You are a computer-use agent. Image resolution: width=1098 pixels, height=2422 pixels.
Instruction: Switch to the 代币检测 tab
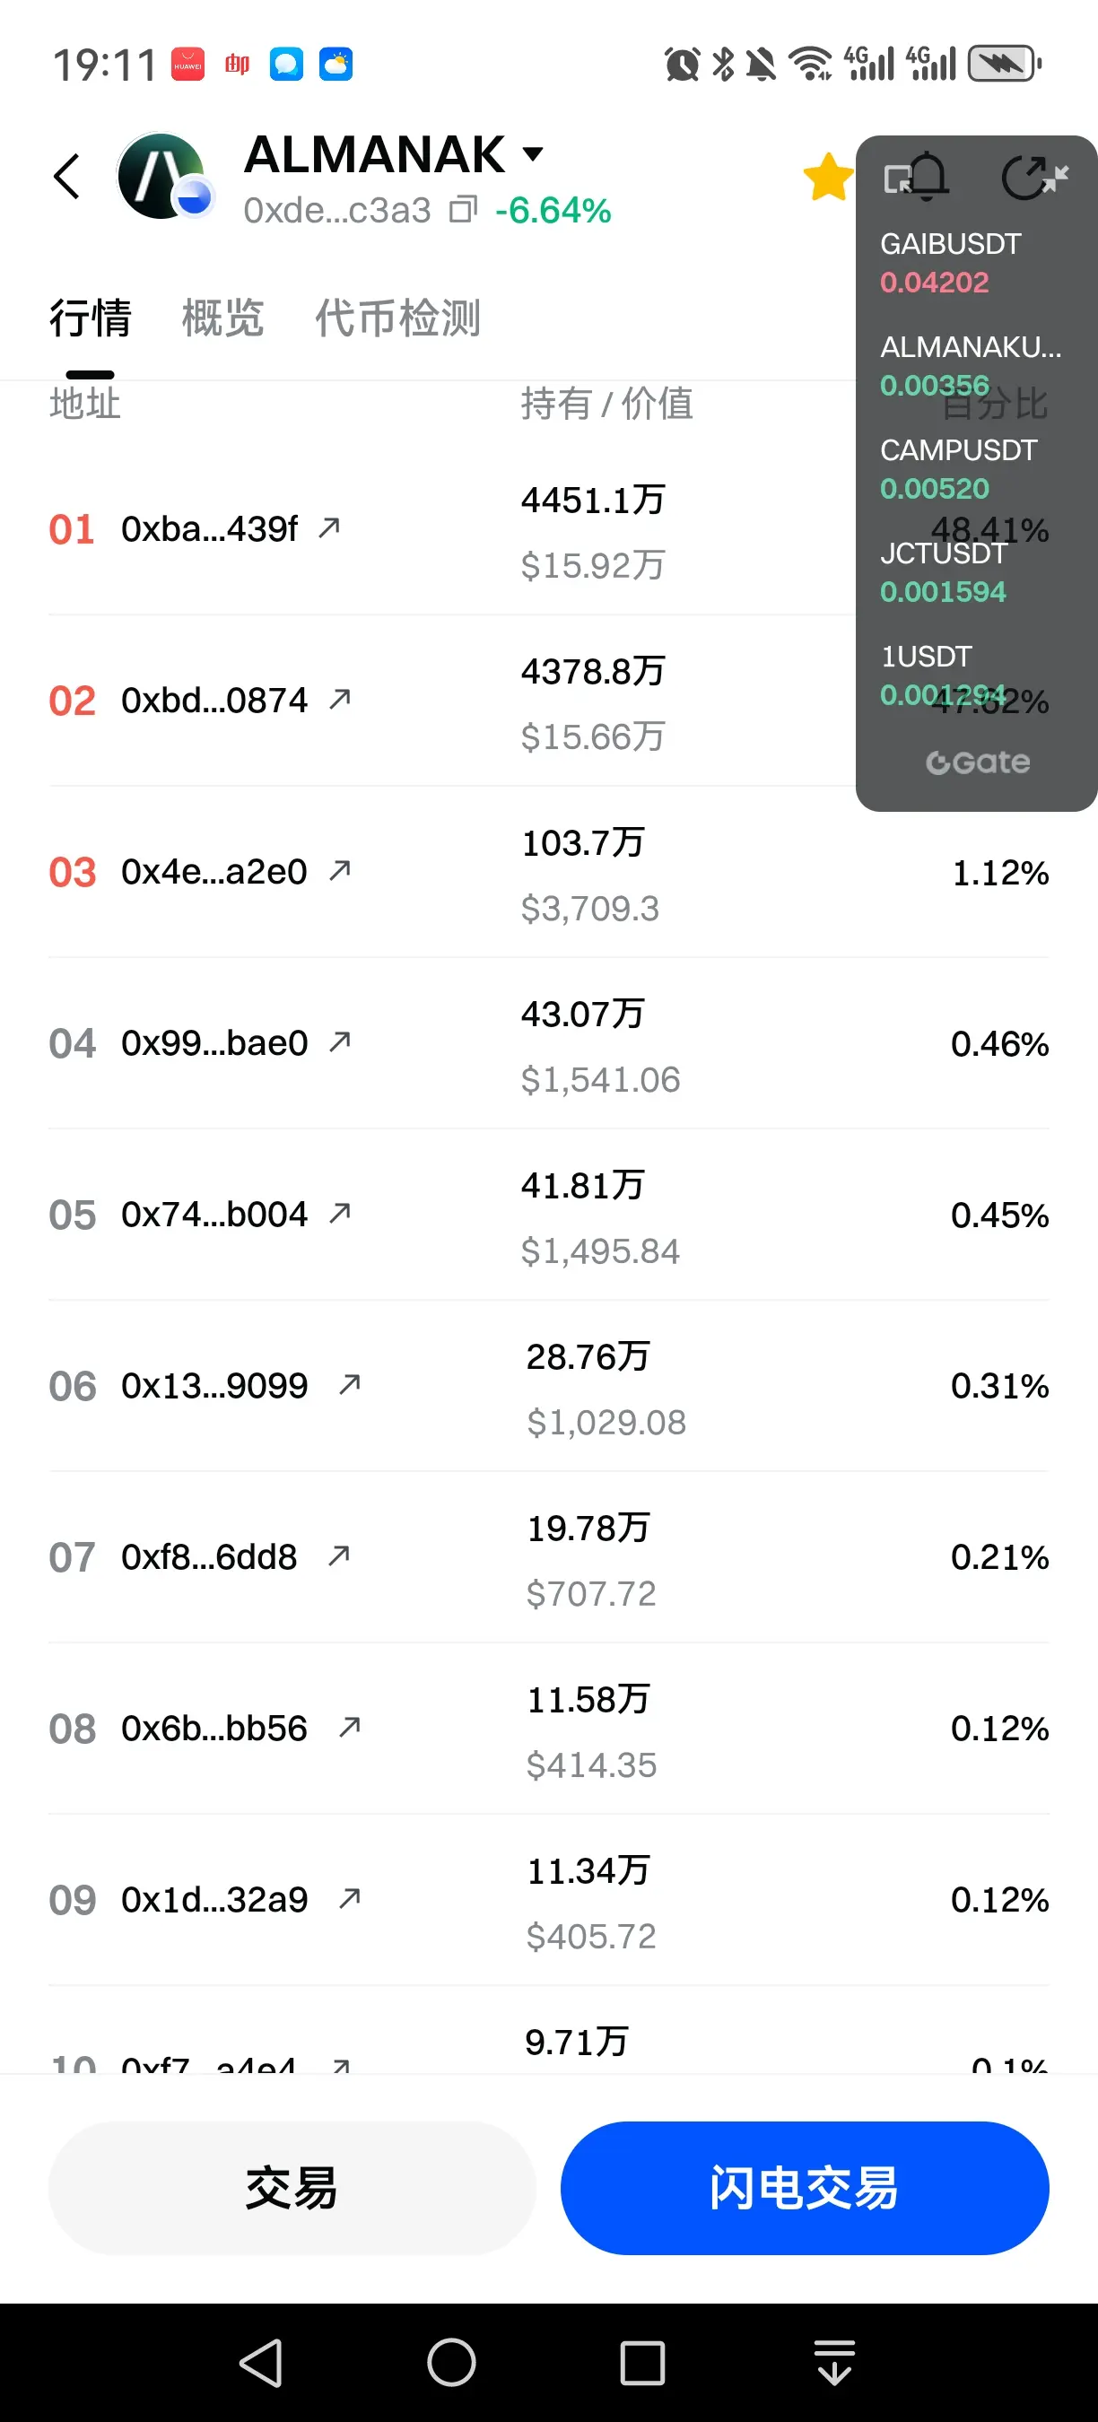397,318
